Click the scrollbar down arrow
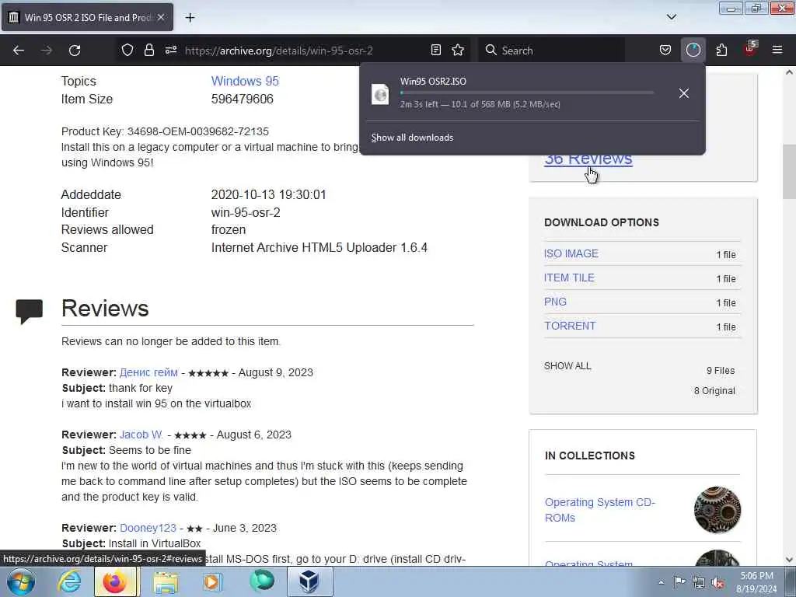Image resolution: width=796 pixels, height=597 pixels. [x=789, y=560]
